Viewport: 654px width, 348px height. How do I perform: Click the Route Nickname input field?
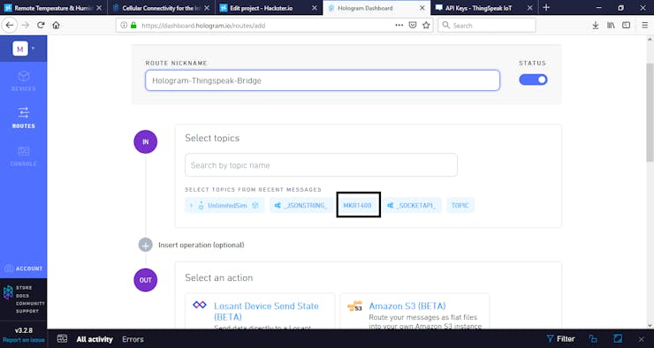tap(323, 80)
